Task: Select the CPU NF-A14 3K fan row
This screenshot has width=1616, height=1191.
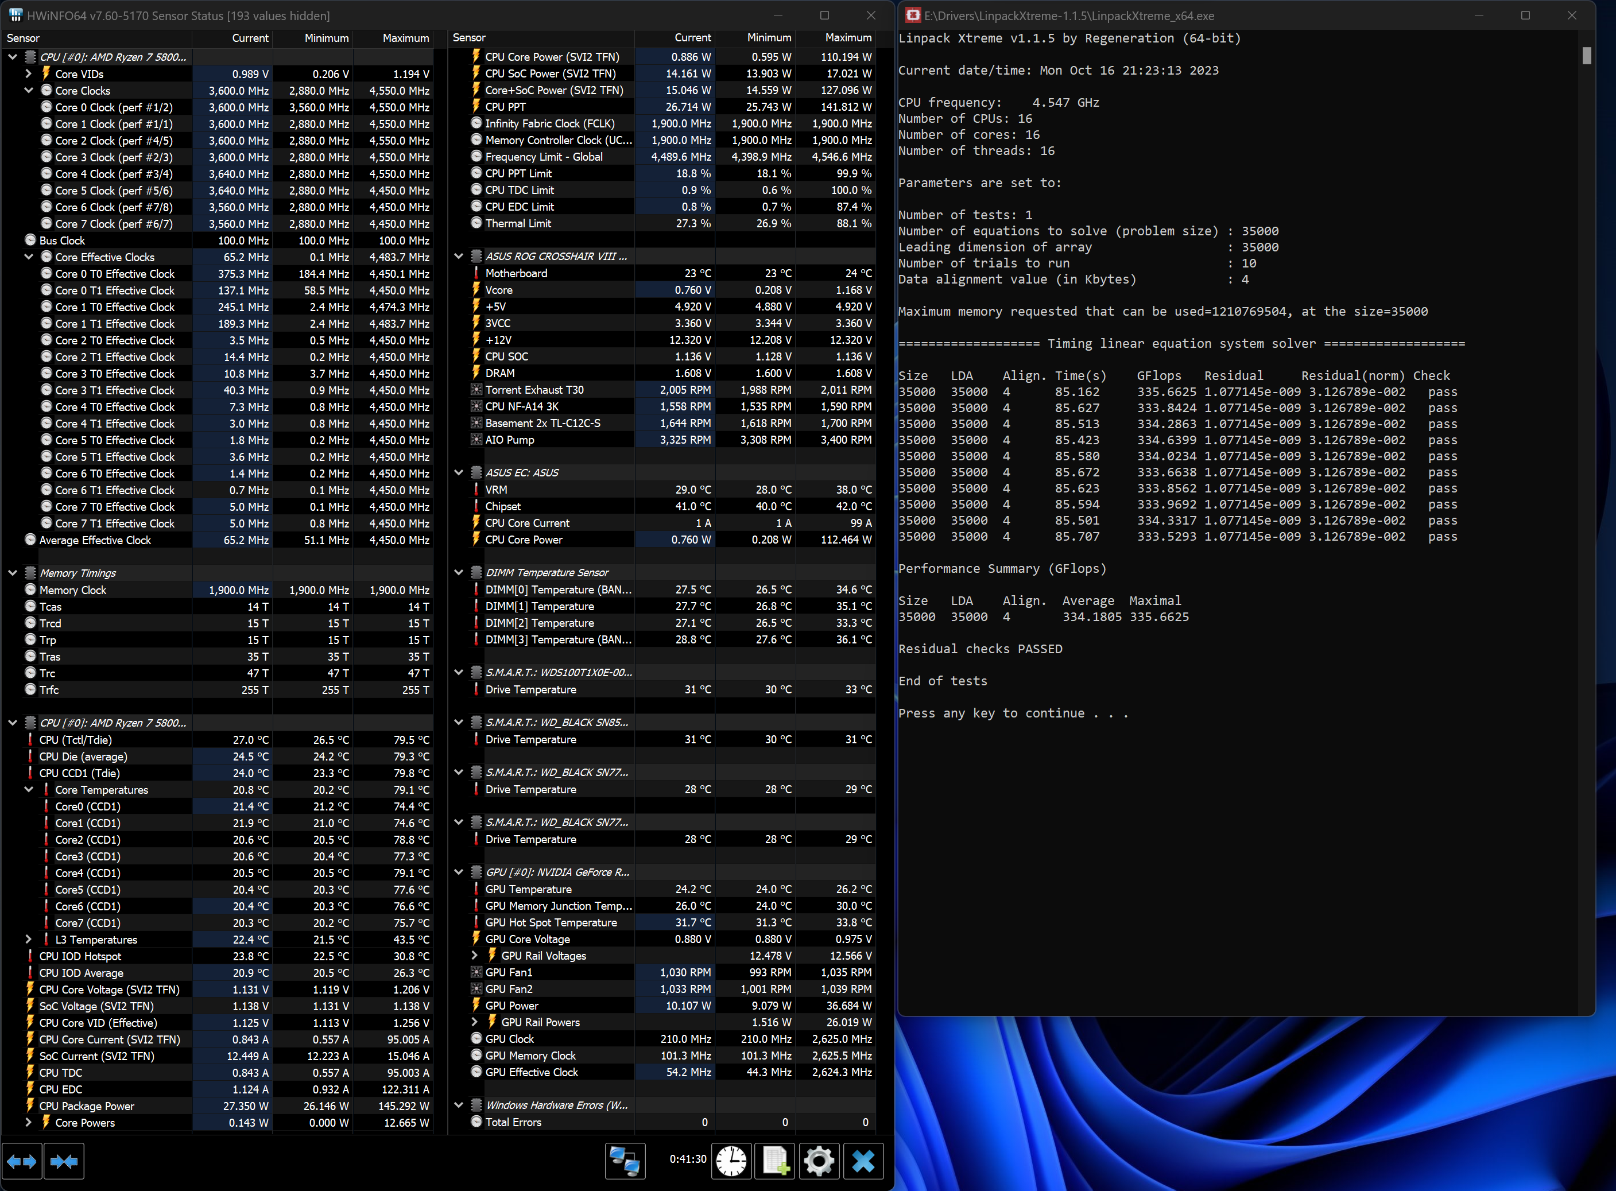Action: 662,406
